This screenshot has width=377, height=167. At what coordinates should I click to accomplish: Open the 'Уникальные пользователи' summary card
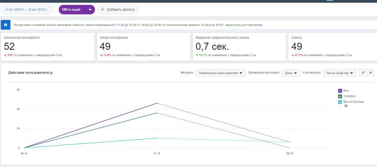coord(47,47)
